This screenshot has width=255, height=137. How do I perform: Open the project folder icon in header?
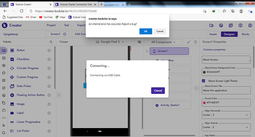(x=211, y=25)
